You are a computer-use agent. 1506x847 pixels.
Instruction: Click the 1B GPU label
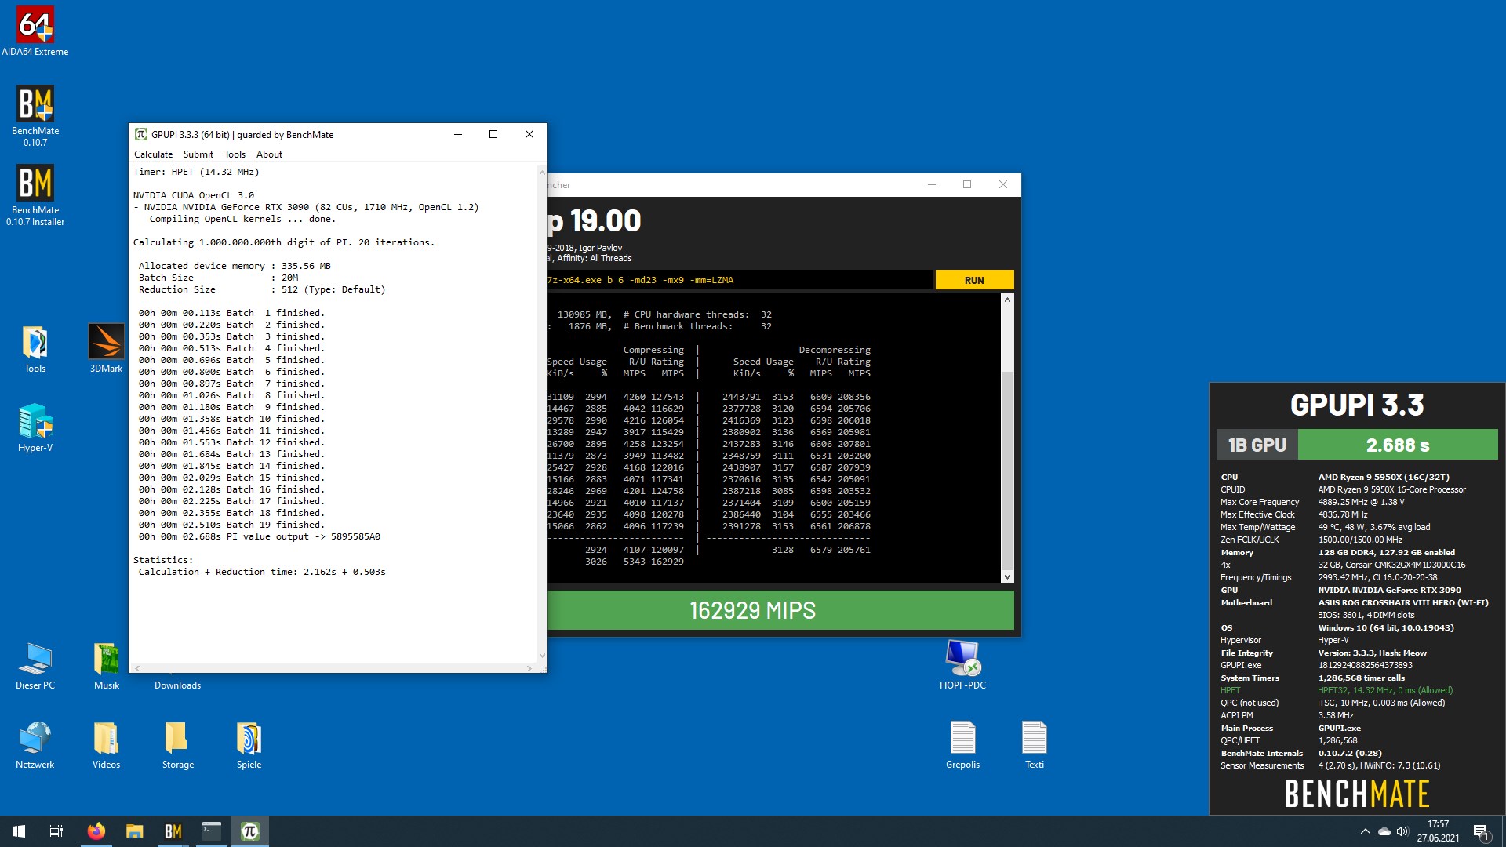point(1257,445)
